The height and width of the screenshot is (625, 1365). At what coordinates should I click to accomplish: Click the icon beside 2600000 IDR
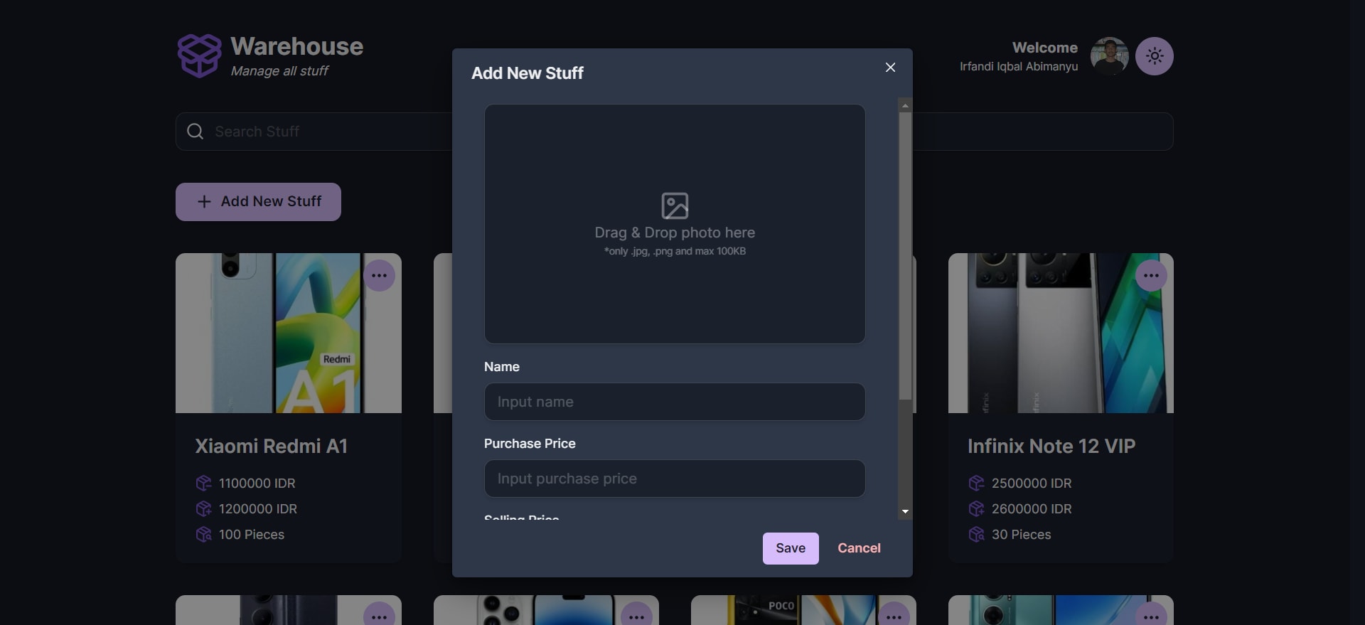point(976,509)
